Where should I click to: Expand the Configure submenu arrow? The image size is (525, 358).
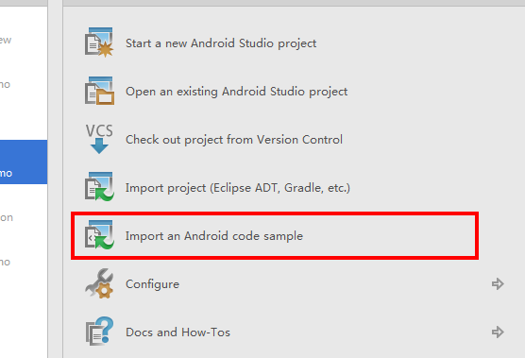coord(498,284)
